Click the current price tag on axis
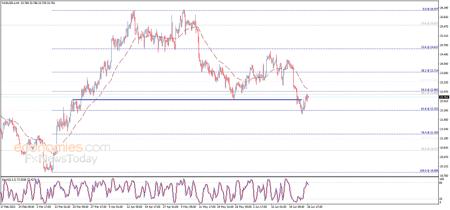Viewport: 450px width, 210px height. [444, 97]
